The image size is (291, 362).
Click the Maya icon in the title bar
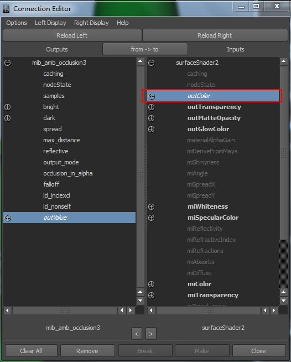coord(6,9)
